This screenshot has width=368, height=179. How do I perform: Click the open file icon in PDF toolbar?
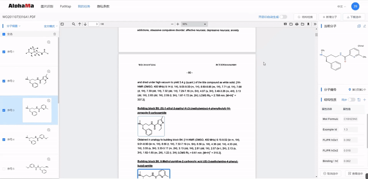(x=291, y=24)
